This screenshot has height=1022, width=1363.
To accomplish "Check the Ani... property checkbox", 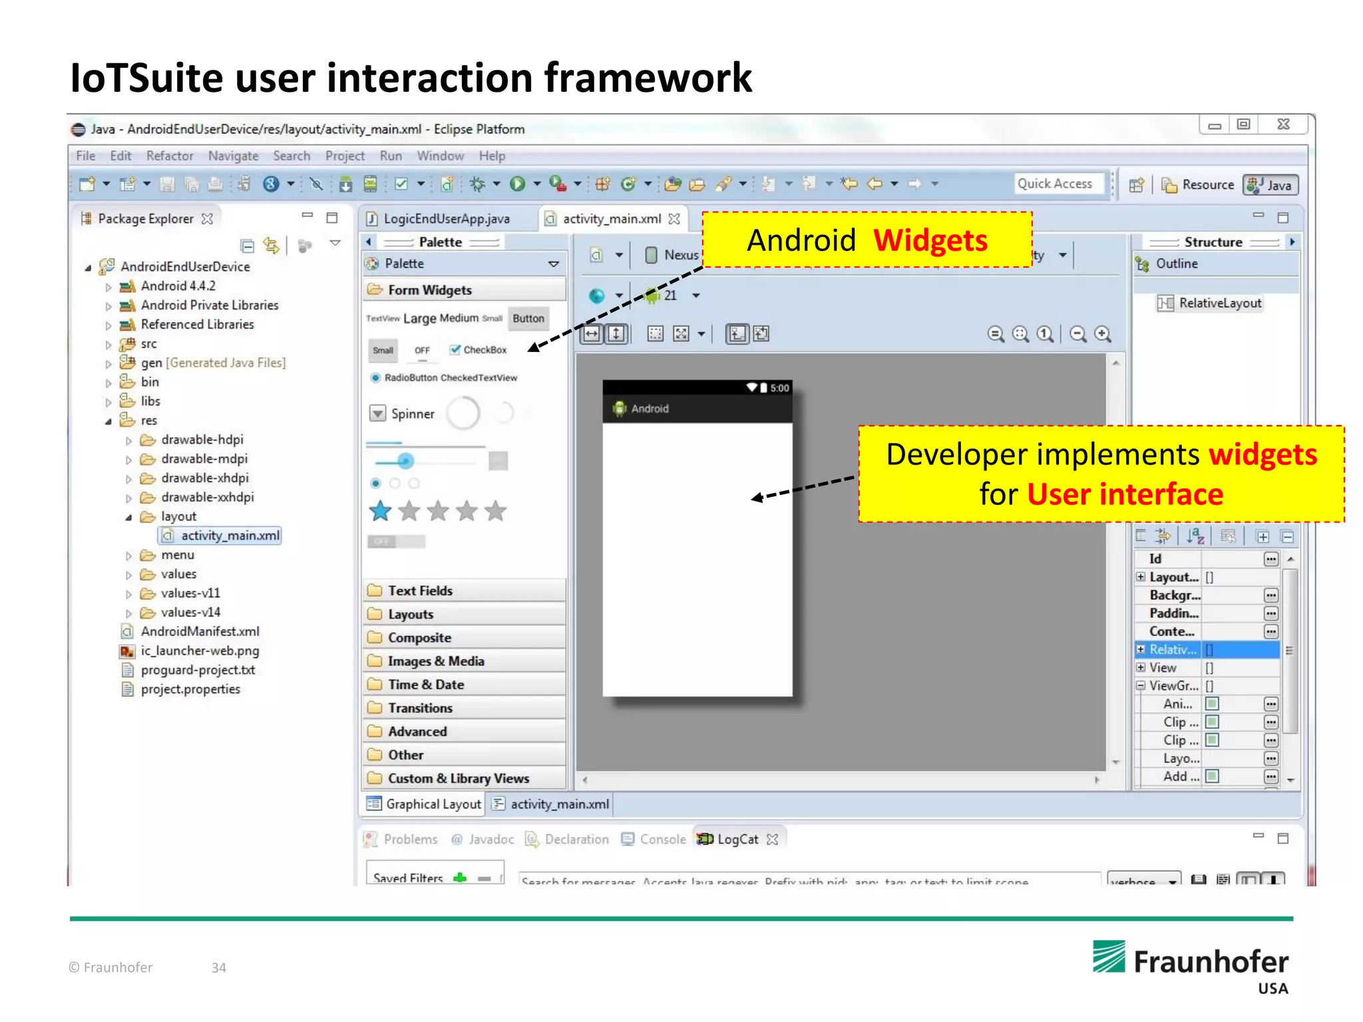I will (x=1212, y=704).
